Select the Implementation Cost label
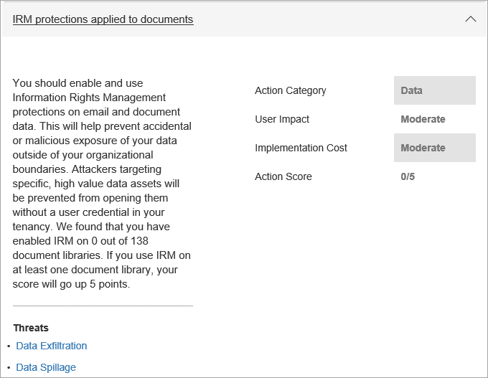The image size is (488, 378). (x=301, y=148)
